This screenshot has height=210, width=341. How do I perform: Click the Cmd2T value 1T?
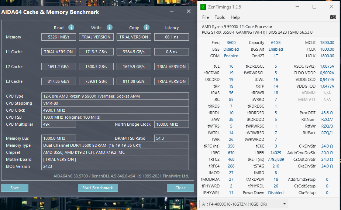pos(276,56)
